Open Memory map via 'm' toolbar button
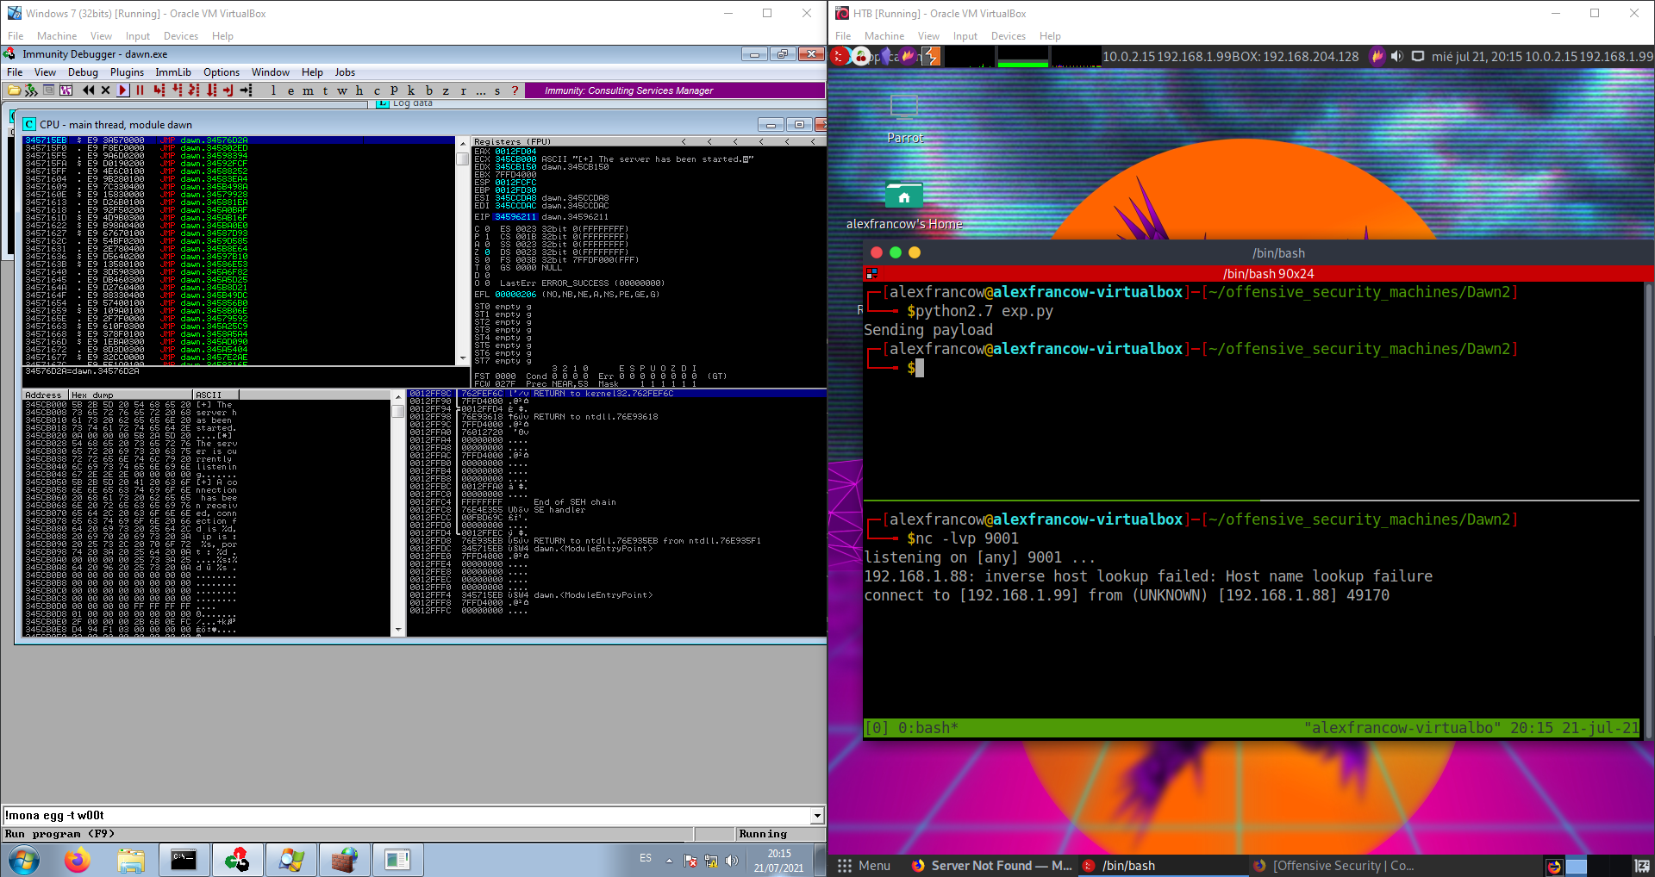 (308, 90)
